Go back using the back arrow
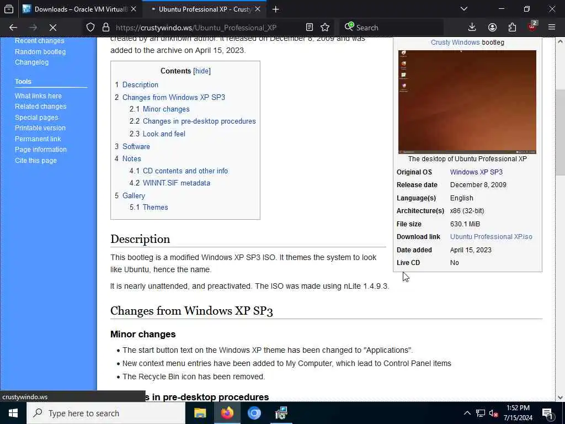Image resolution: width=565 pixels, height=424 pixels. [13, 28]
